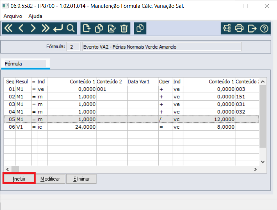Select row Seq 06 with V1
The image size is (277, 210).
[131, 127]
